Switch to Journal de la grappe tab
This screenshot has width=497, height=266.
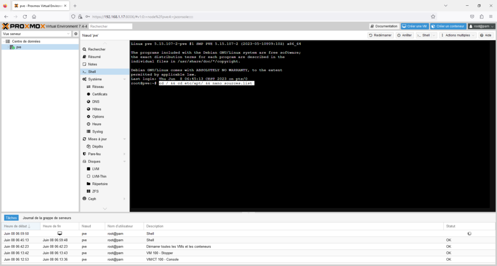[47, 218]
